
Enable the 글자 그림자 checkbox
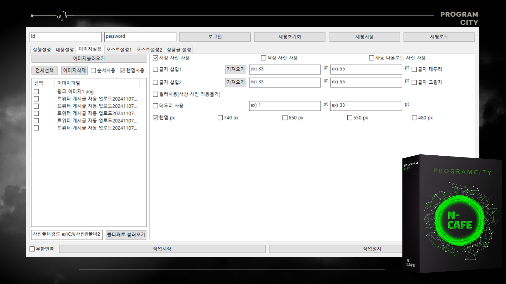point(414,83)
